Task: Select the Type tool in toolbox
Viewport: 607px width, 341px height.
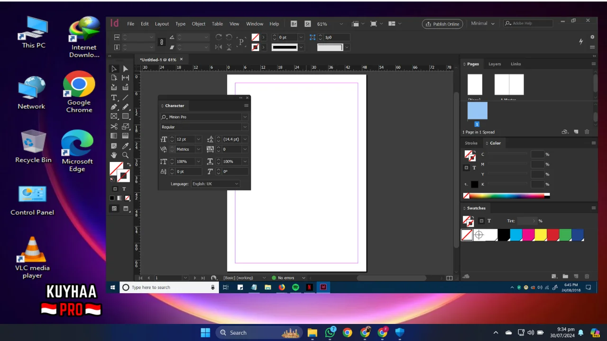Action: 114,98
